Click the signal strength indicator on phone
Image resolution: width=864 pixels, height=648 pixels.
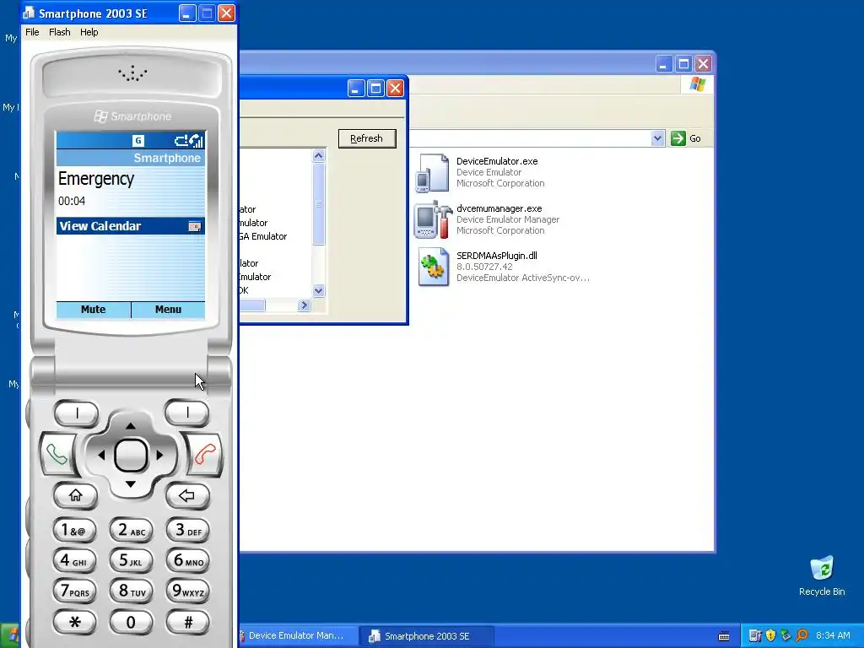[196, 141]
